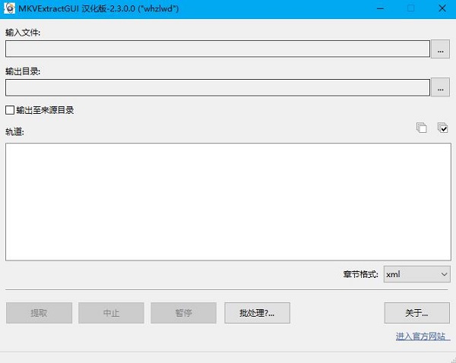This screenshot has height=363, width=456.
Task: Click the check all tracks icon
Action: pyautogui.click(x=442, y=128)
